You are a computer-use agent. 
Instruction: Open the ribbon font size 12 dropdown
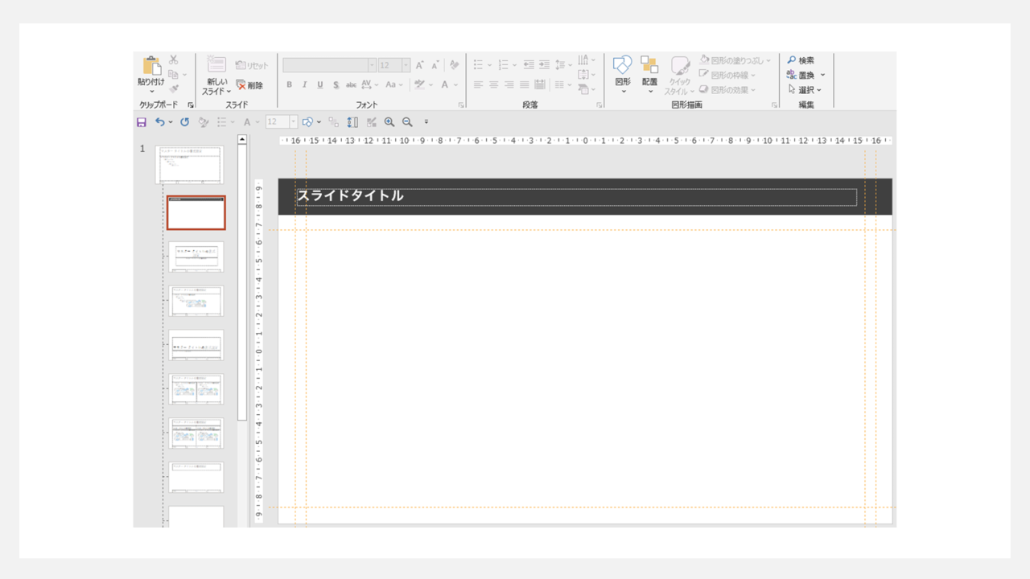[x=406, y=65]
